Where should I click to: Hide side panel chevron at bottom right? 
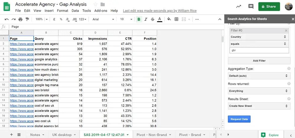click(291, 135)
